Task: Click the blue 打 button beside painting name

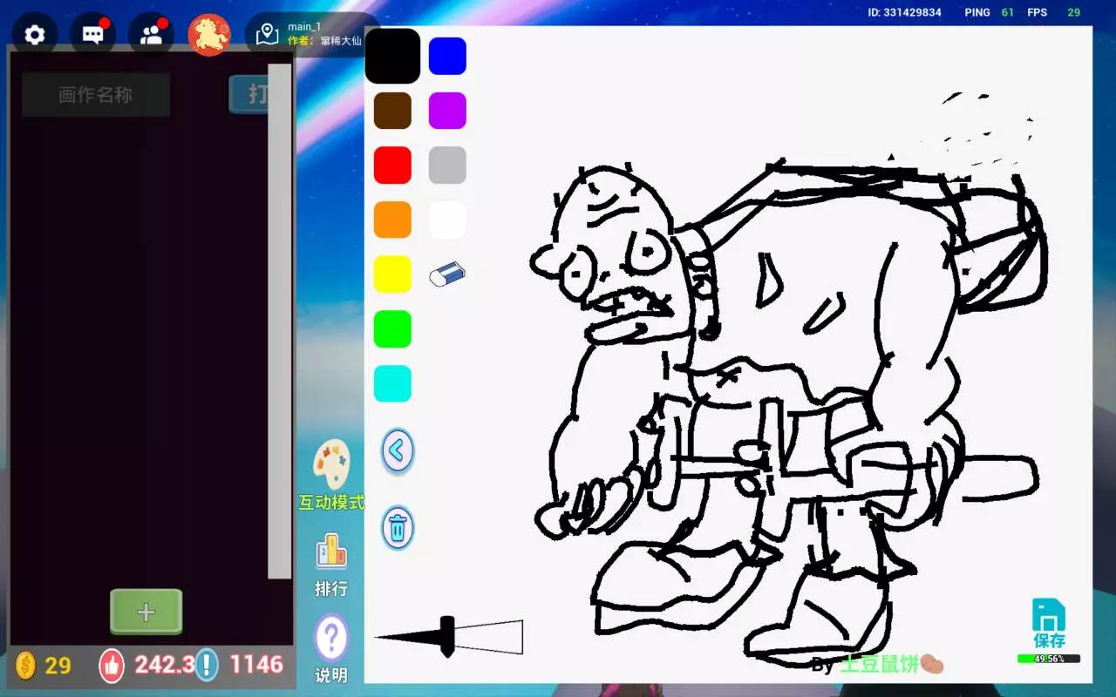Action: coord(248,94)
